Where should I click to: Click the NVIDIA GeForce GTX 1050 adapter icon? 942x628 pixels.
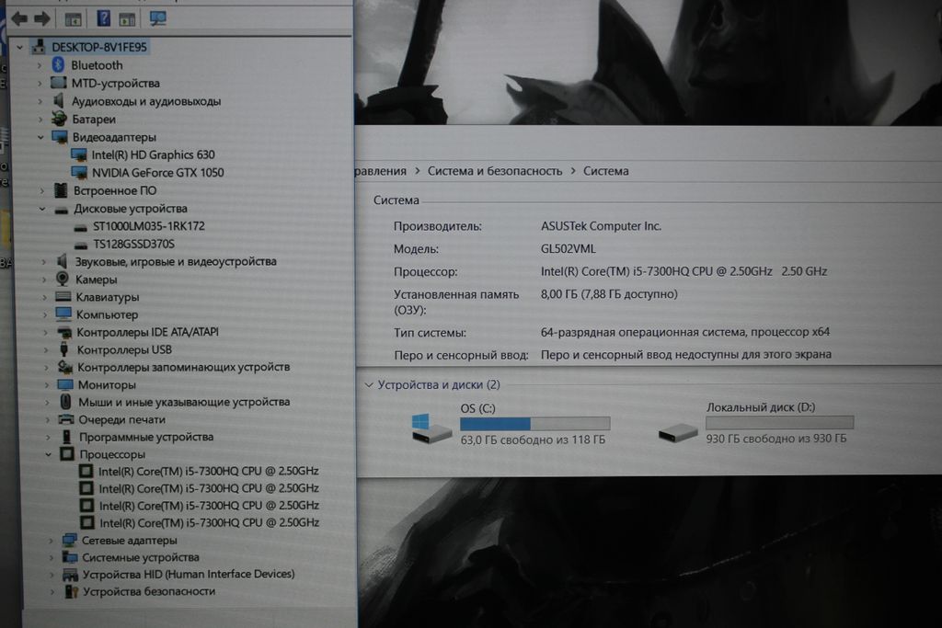[x=79, y=173]
